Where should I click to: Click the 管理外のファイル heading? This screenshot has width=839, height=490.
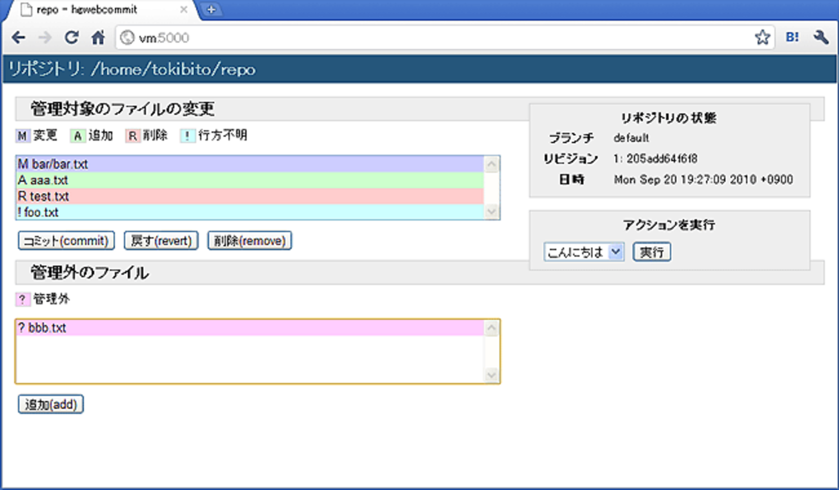click(x=90, y=273)
